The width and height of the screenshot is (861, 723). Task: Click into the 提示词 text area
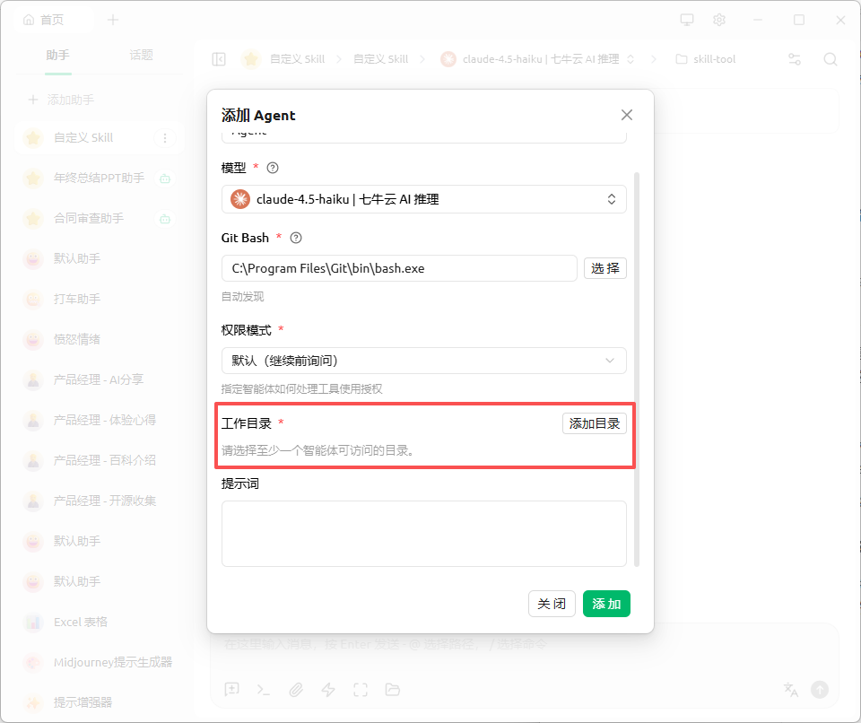pos(423,534)
